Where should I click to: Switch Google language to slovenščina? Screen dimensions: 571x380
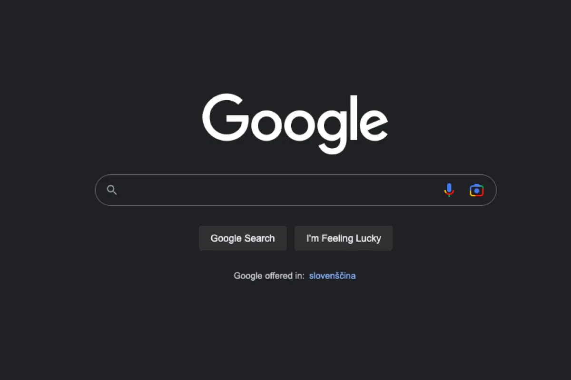pyautogui.click(x=332, y=275)
